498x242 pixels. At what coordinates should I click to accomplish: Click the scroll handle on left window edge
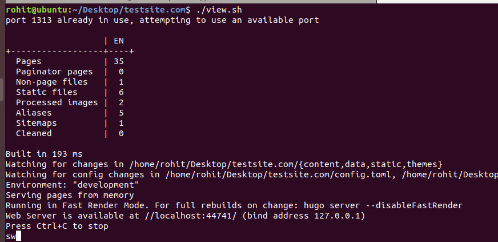2,90
